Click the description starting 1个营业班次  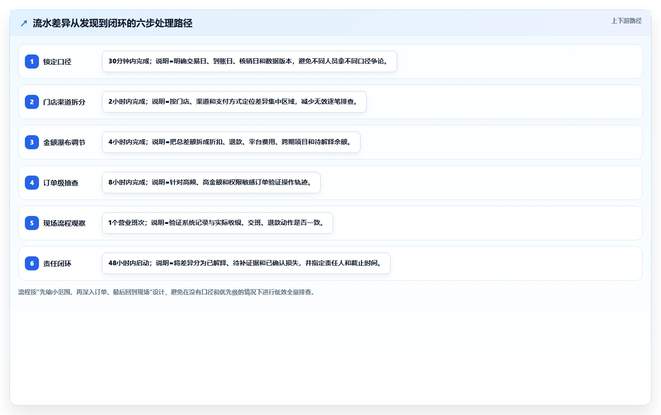click(x=217, y=223)
